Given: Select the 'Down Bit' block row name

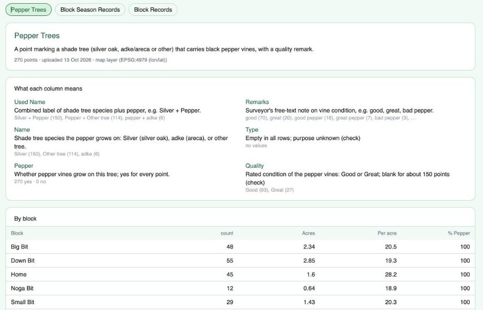Looking at the screenshot, I should pyautogui.click(x=22, y=261).
